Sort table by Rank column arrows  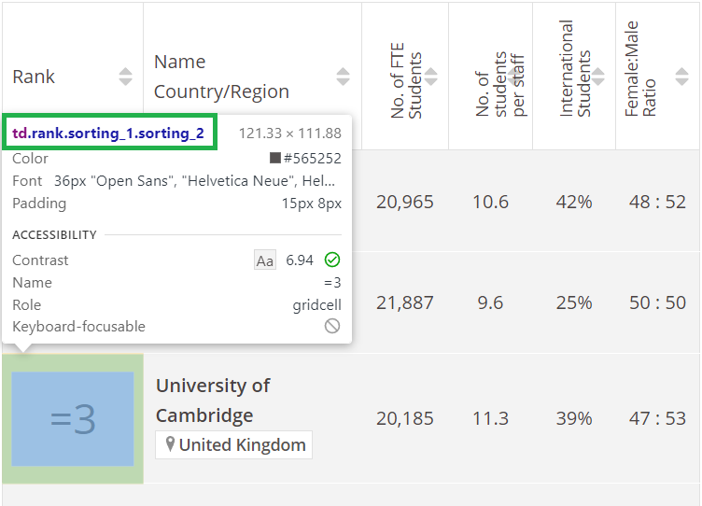click(x=125, y=77)
